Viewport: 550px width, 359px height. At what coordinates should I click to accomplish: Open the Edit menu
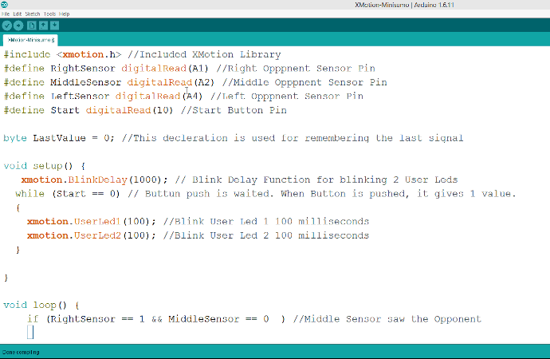click(x=18, y=14)
